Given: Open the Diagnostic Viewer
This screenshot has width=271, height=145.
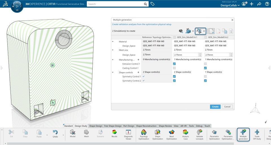Looking at the screenshot, I should (128, 135).
